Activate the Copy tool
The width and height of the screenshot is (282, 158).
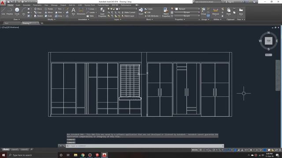[38, 12]
